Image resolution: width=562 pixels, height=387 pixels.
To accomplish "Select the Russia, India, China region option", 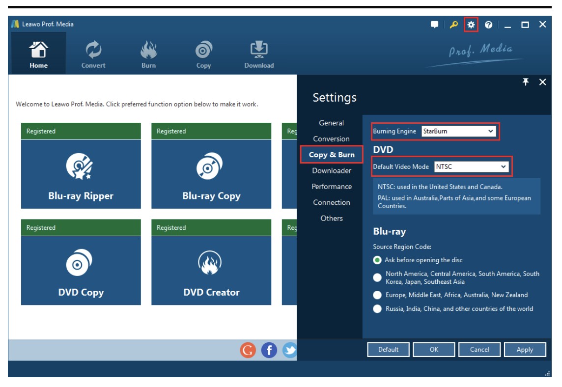I will (x=378, y=308).
